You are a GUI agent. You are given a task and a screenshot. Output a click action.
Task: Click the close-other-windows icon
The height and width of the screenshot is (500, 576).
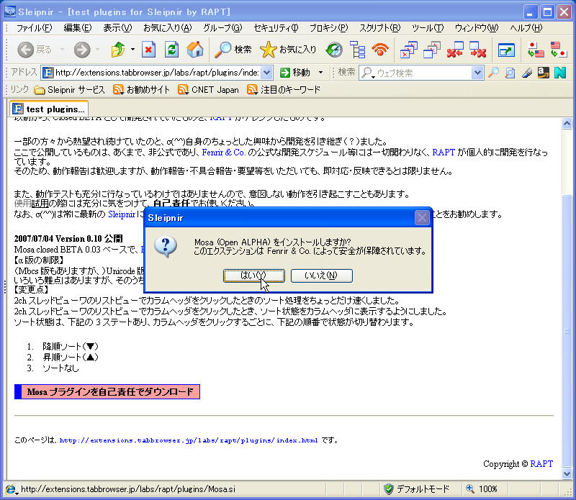click(431, 50)
